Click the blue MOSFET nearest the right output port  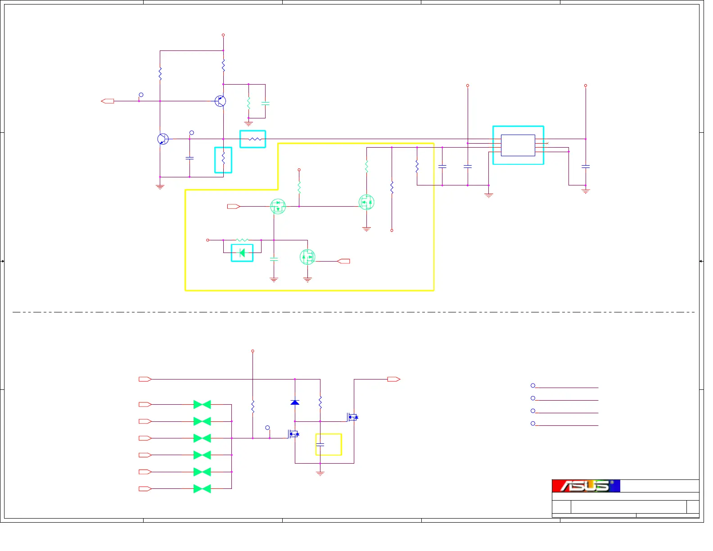coord(352,417)
